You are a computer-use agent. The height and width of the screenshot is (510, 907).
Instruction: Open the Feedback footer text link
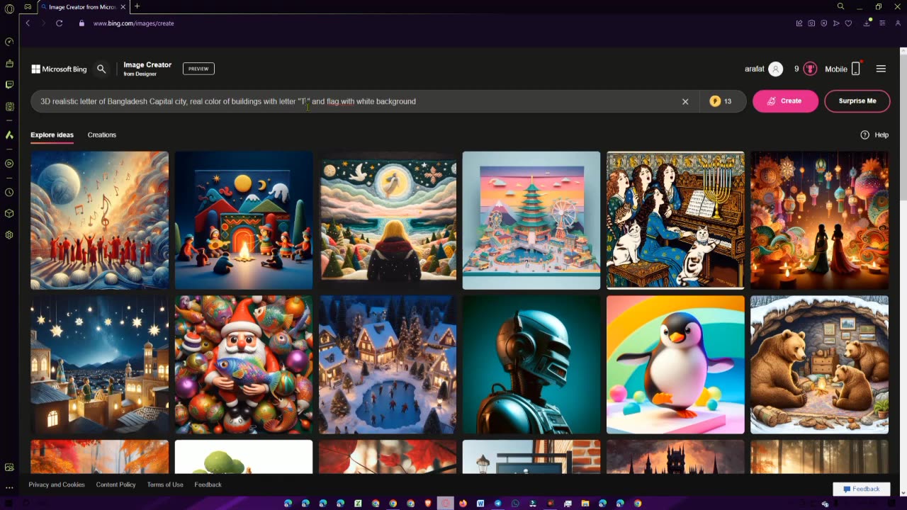208,484
